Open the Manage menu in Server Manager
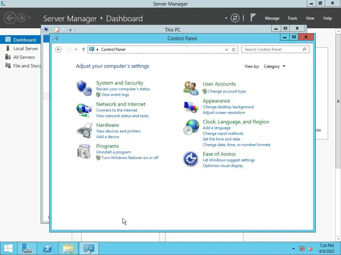341x255 pixels. pyautogui.click(x=272, y=18)
